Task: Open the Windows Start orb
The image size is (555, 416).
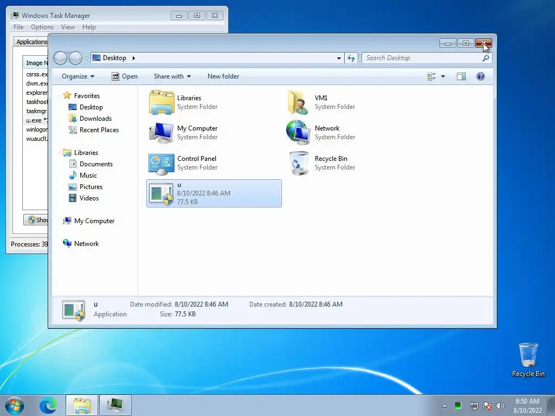Action: (x=15, y=405)
